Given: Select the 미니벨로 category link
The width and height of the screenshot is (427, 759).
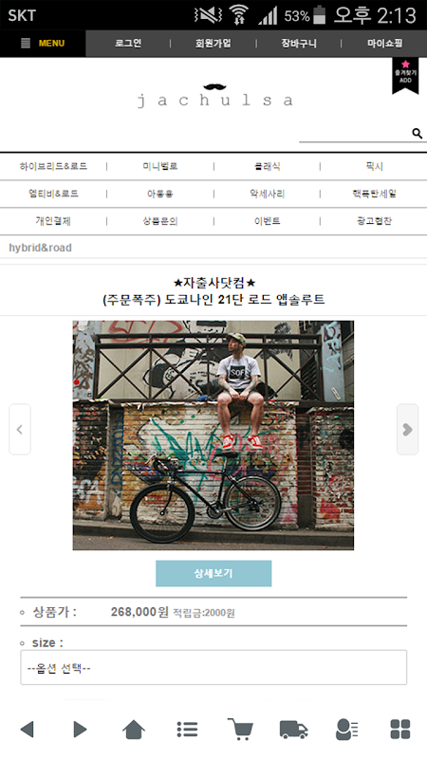Looking at the screenshot, I should tap(159, 167).
